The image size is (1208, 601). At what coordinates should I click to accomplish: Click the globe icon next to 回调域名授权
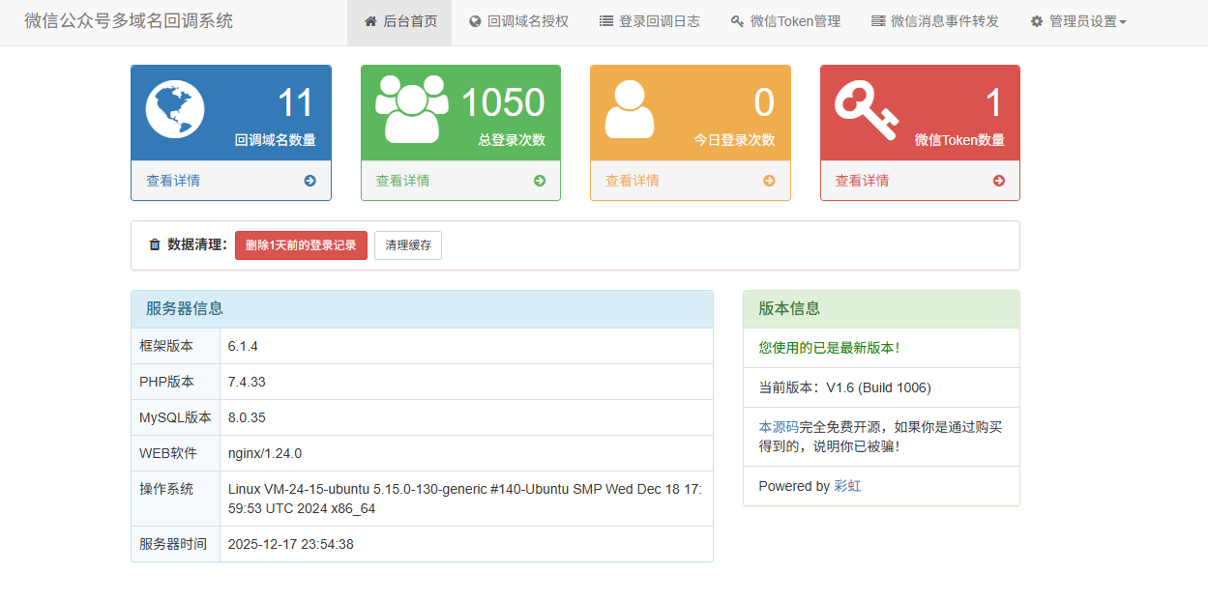point(475,21)
